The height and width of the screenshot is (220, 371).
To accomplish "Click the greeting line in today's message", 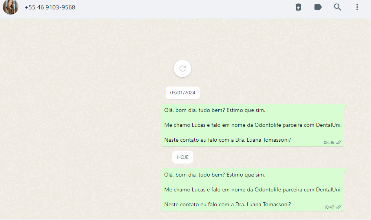I will pos(215,175).
